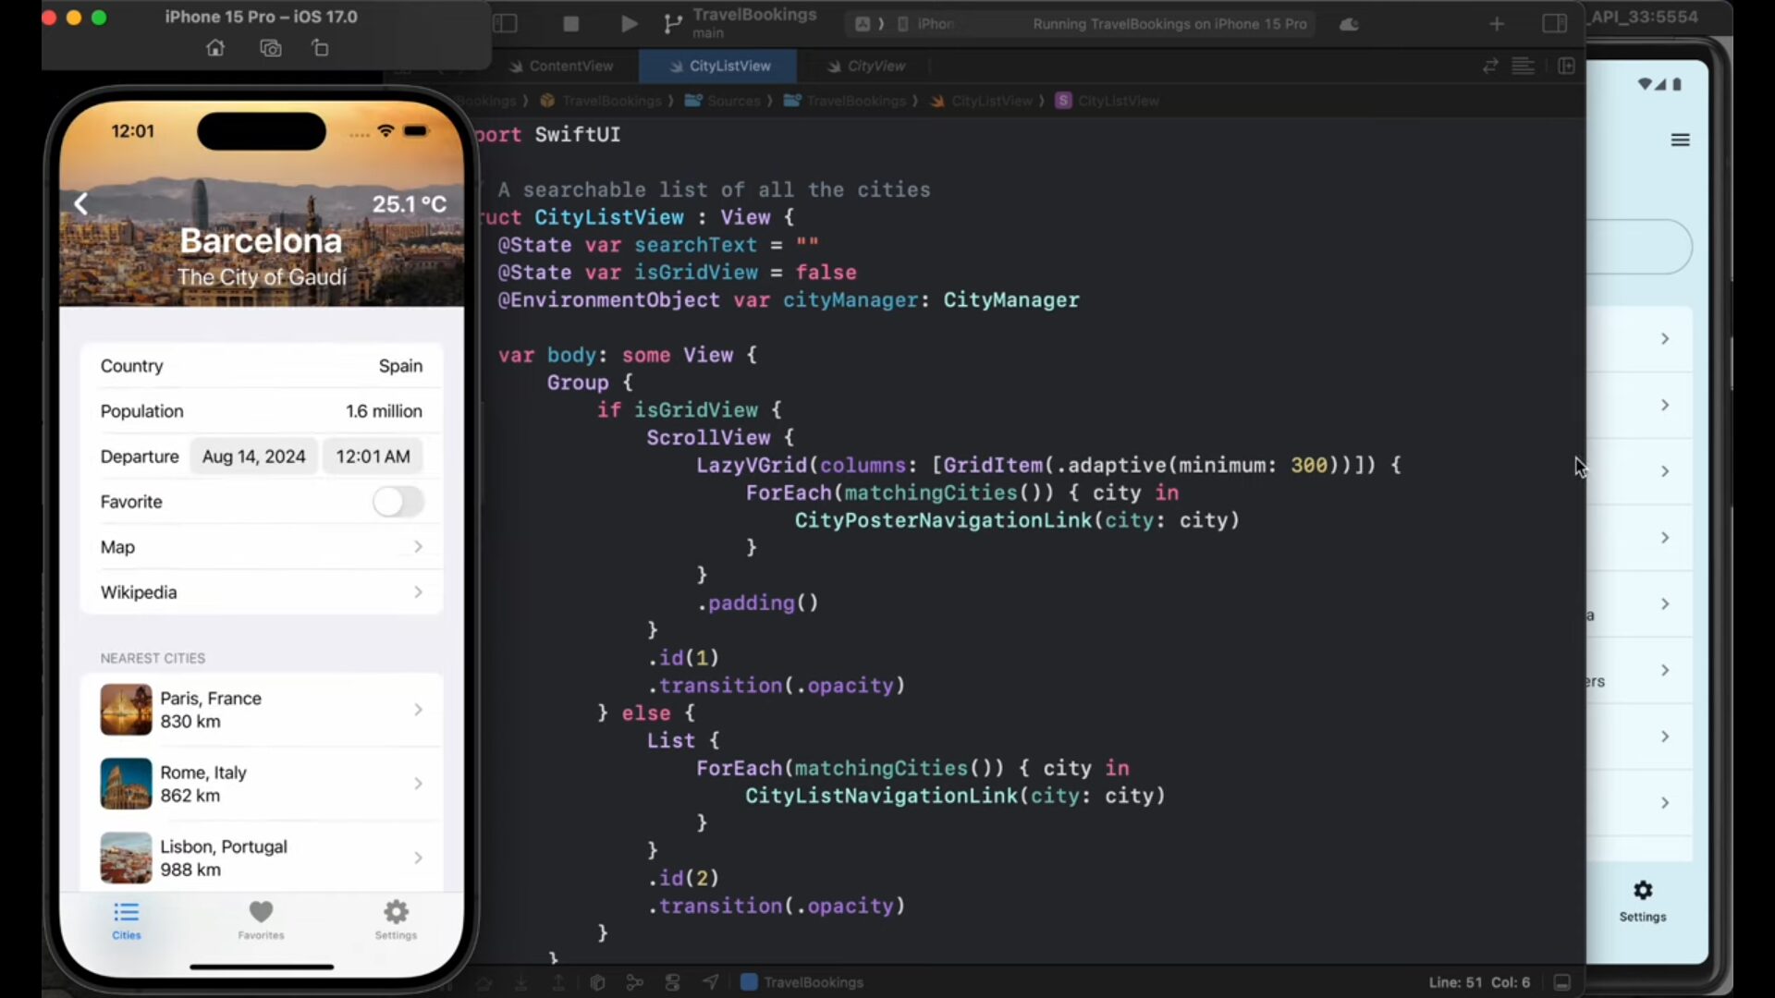This screenshot has width=1775, height=998.
Task: Select the Settings gear tab on iPhone
Action: [x=396, y=920]
